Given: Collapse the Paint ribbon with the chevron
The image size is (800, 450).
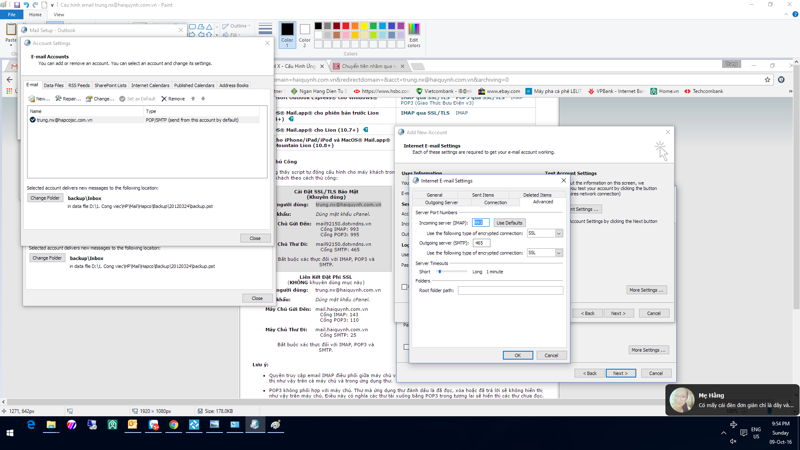Looking at the screenshot, I should [x=786, y=14].
